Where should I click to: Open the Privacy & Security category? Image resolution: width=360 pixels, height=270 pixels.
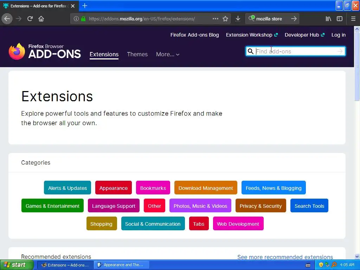[261, 206]
